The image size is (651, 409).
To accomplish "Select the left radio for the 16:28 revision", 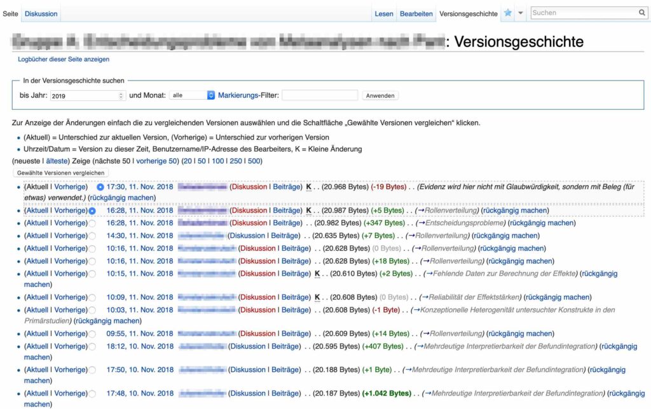I will click(x=92, y=210).
